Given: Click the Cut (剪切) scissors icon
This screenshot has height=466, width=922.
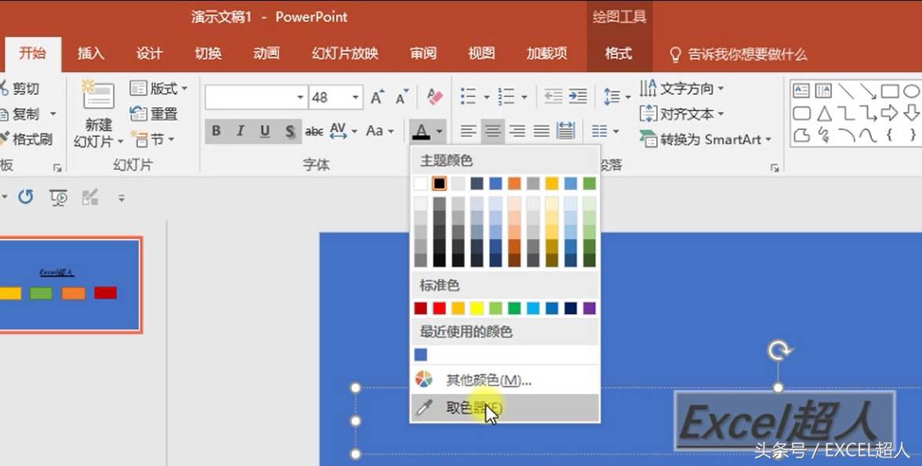Looking at the screenshot, I should click(3, 89).
